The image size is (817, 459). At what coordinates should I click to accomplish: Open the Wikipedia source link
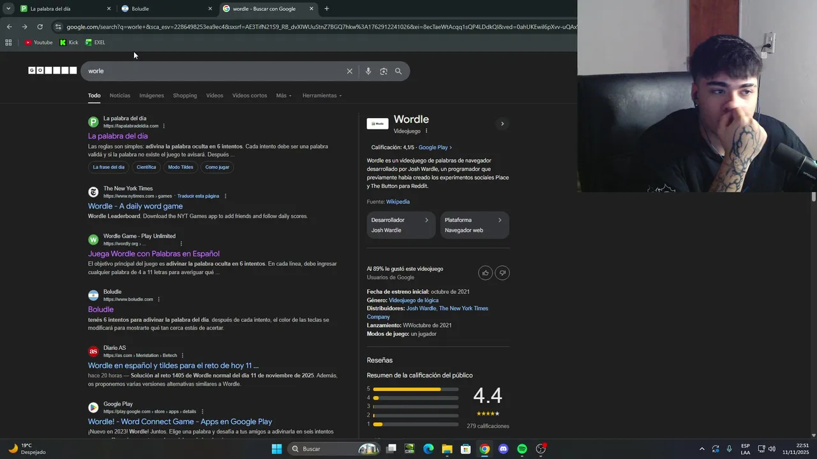point(398,201)
